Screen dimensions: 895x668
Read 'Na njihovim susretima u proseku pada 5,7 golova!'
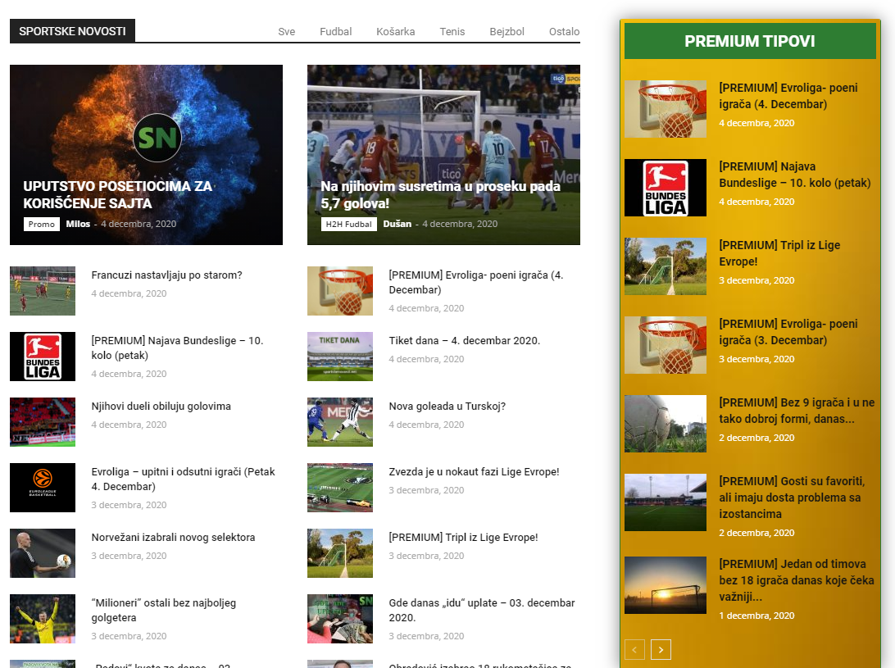[441, 195]
